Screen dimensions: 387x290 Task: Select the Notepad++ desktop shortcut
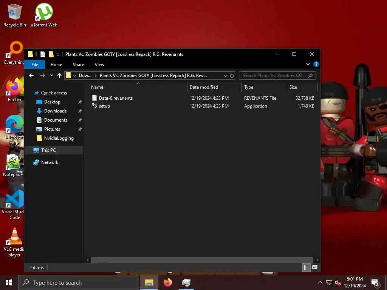click(x=13, y=165)
